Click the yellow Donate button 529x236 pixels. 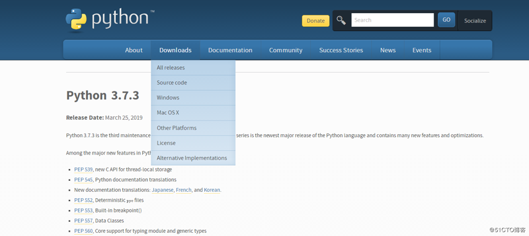[x=315, y=20]
